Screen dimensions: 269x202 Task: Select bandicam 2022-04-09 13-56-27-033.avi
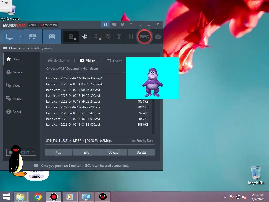coord(98,119)
